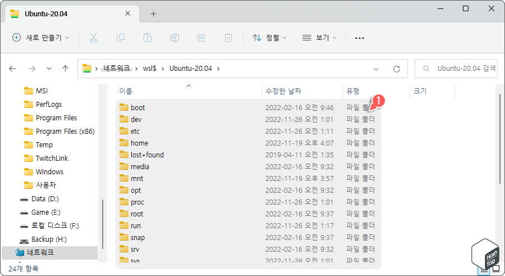
Task: Open the 보기 view dropdown
Action: [x=319, y=38]
